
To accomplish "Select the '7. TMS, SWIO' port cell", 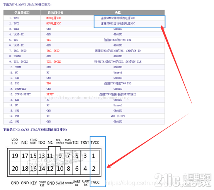I will pos(22,51).
